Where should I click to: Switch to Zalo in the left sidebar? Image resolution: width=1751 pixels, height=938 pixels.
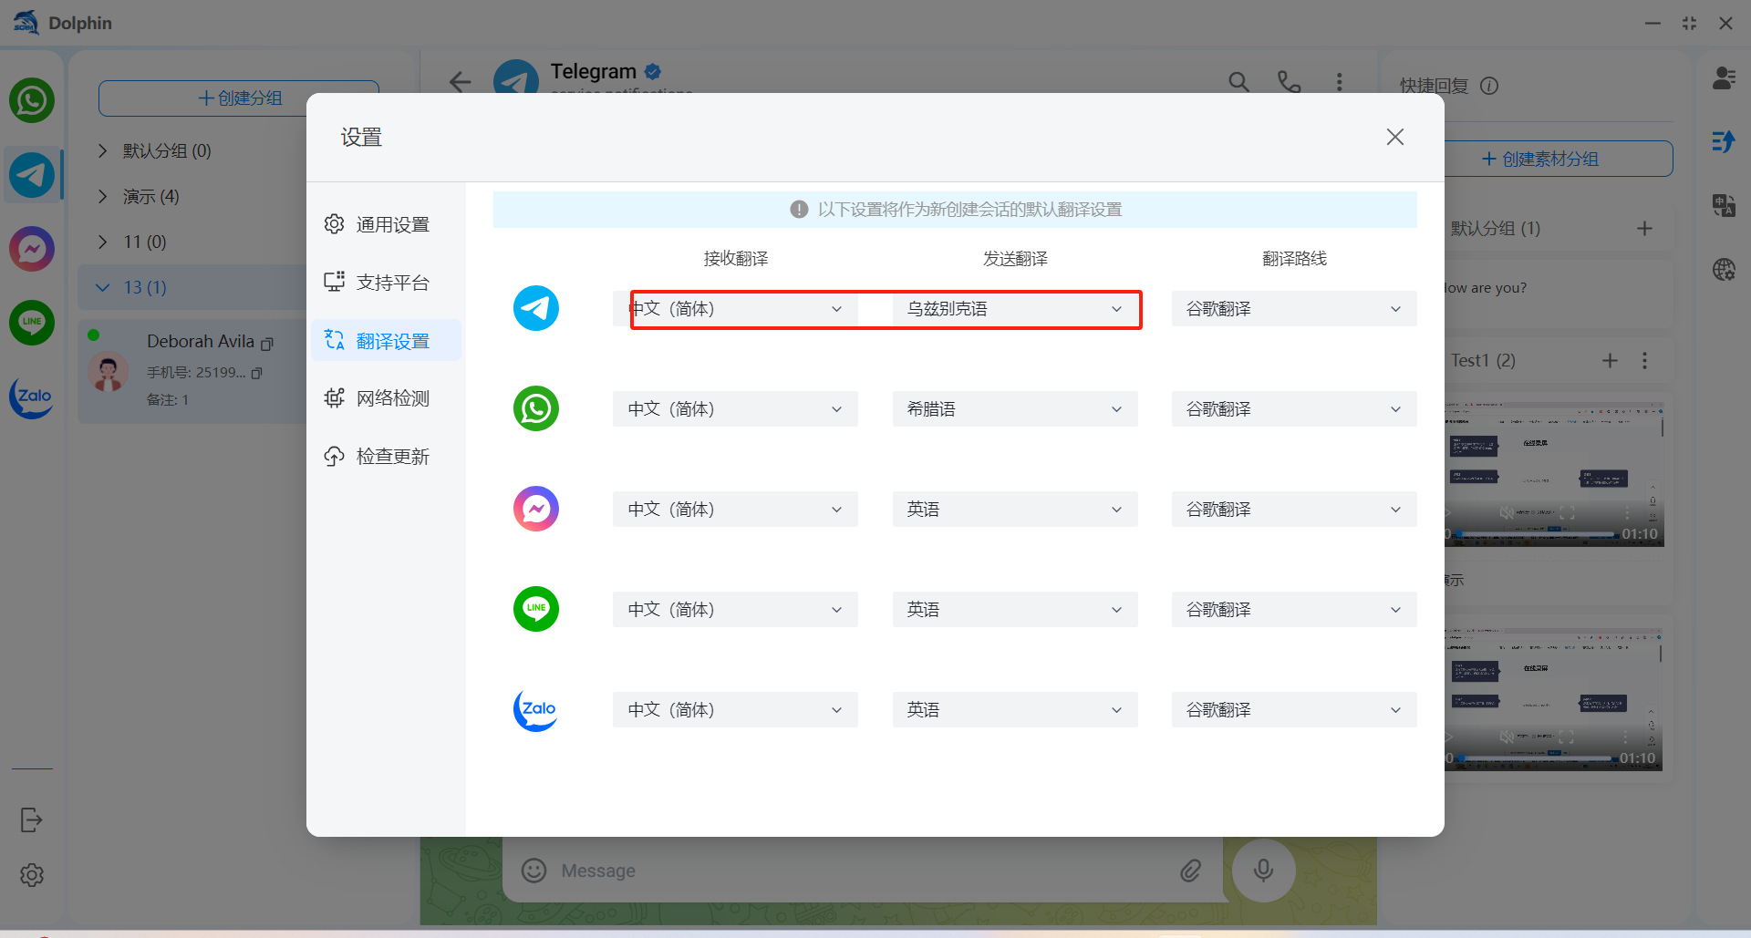pos(32,397)
